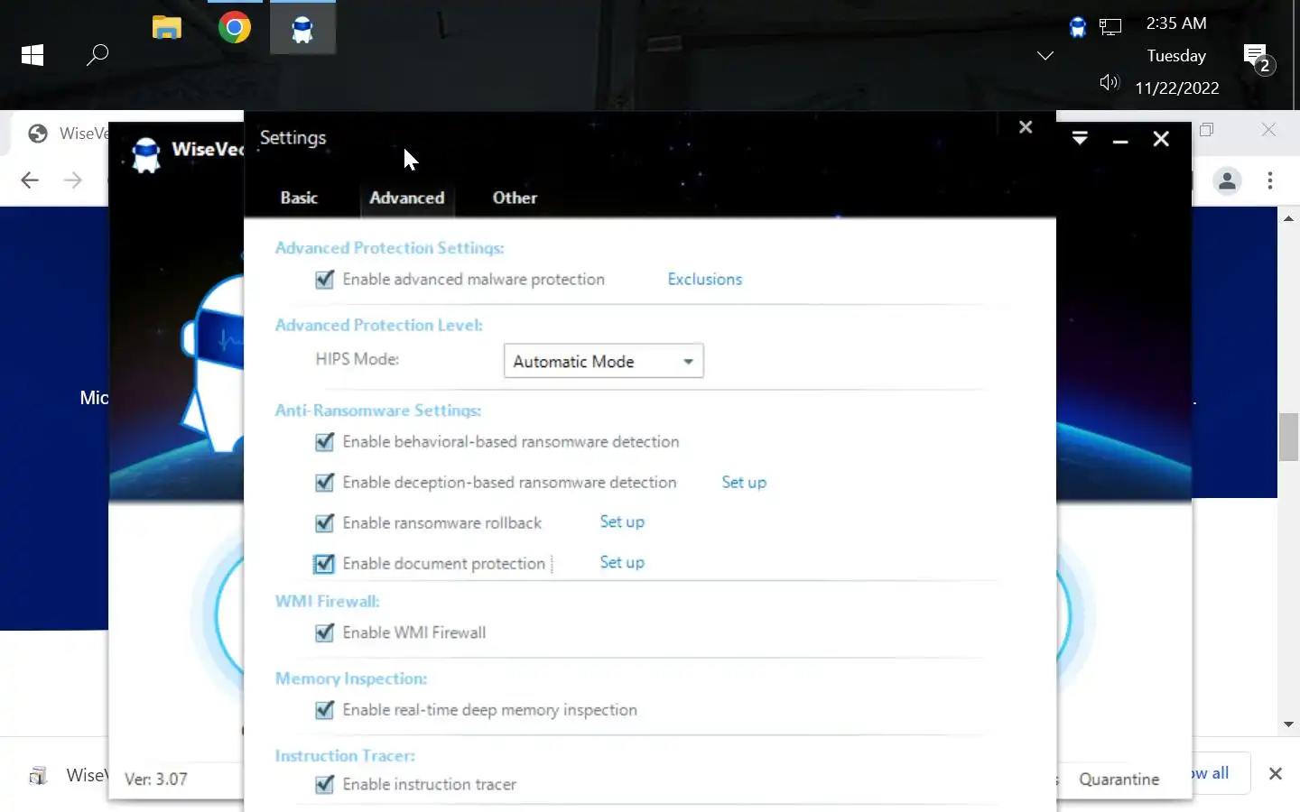This screenshot has width=1300, height=812.
Task: Toggle Enable WMI Firewall checkbox
Action: tap(324, 633)
